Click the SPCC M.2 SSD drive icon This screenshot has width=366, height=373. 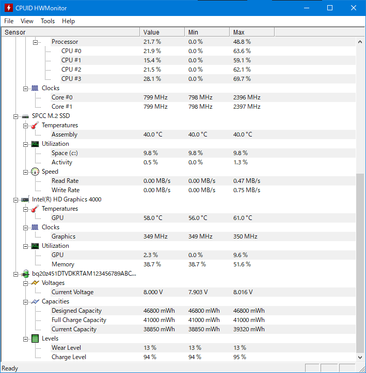click(25, 116)
